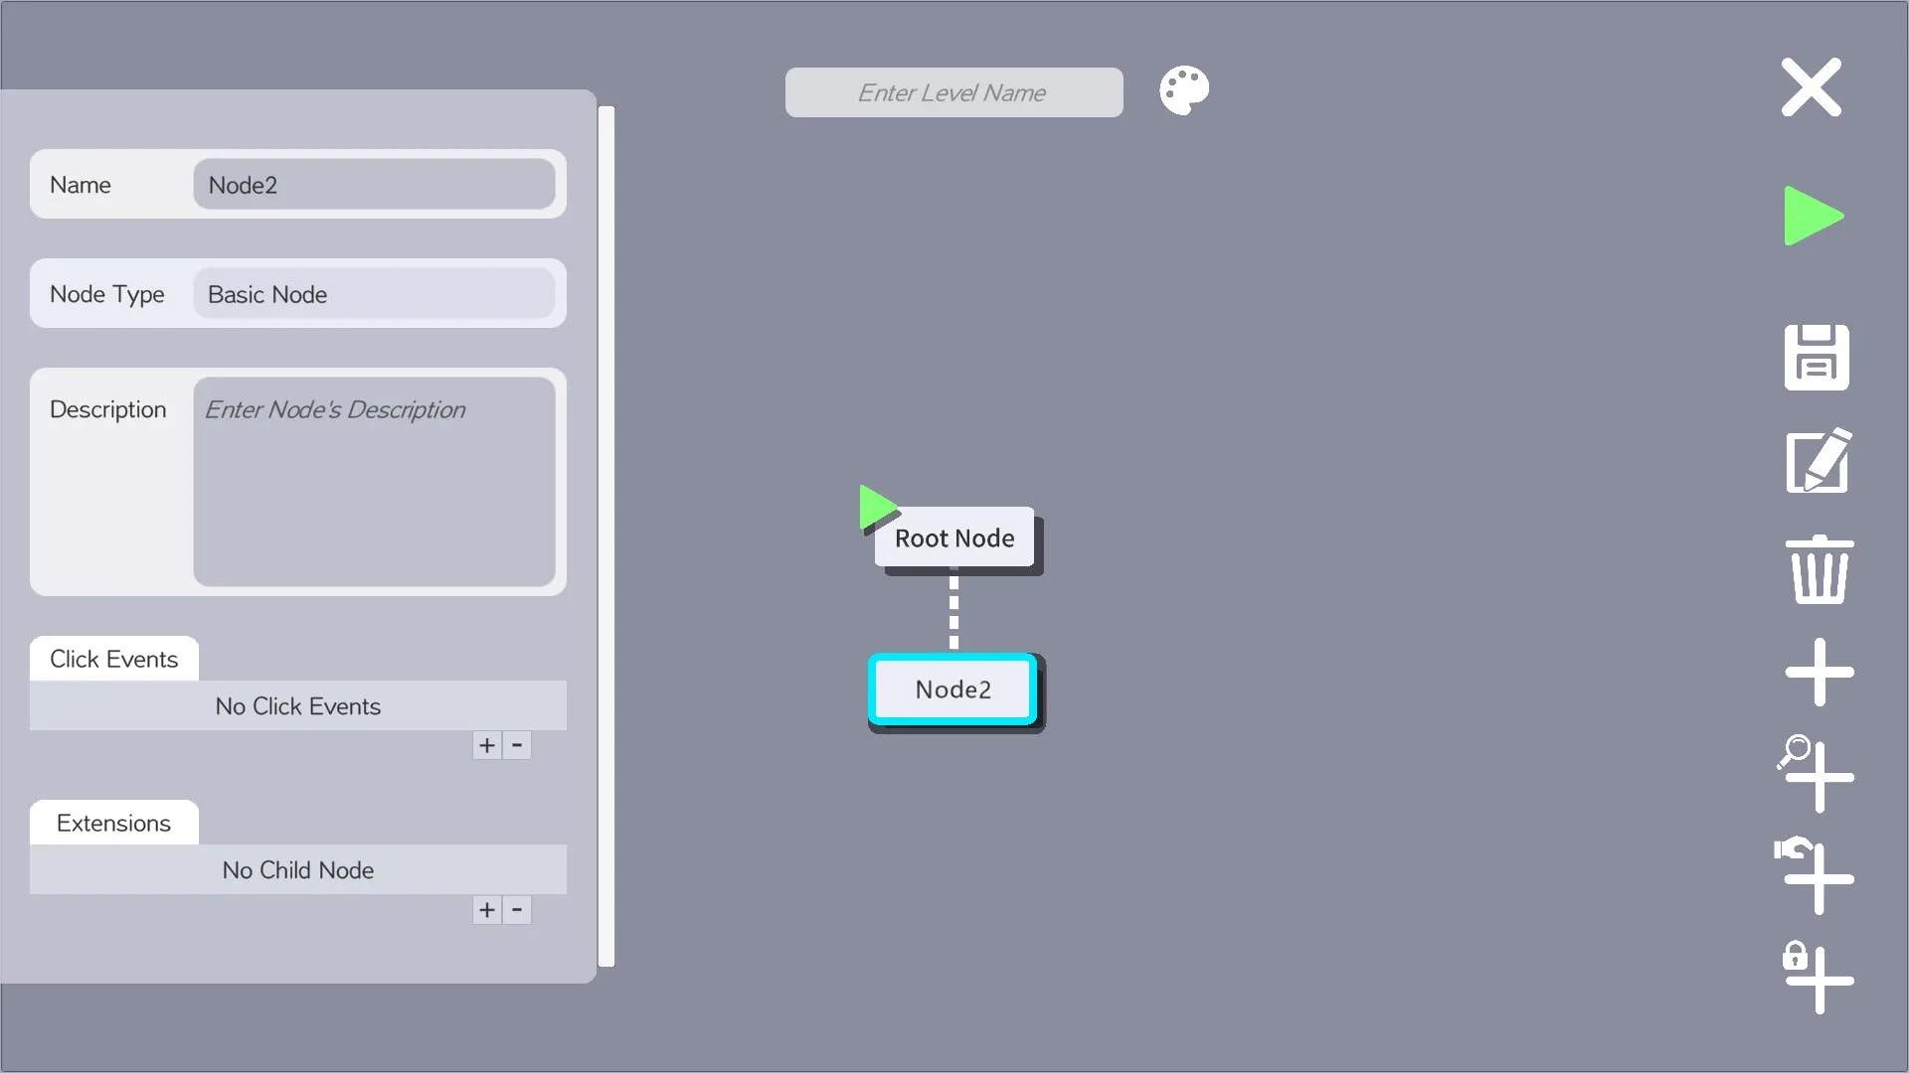Close editor with the X icon
1909x1073 pixels.
click(1811, 87)
